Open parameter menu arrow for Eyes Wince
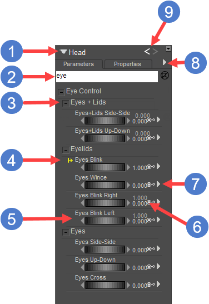The image size is (209, 304). (158, 184)
